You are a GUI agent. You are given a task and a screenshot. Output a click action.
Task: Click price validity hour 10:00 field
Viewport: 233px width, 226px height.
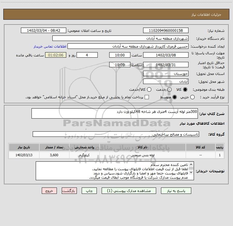coord(120,65)
